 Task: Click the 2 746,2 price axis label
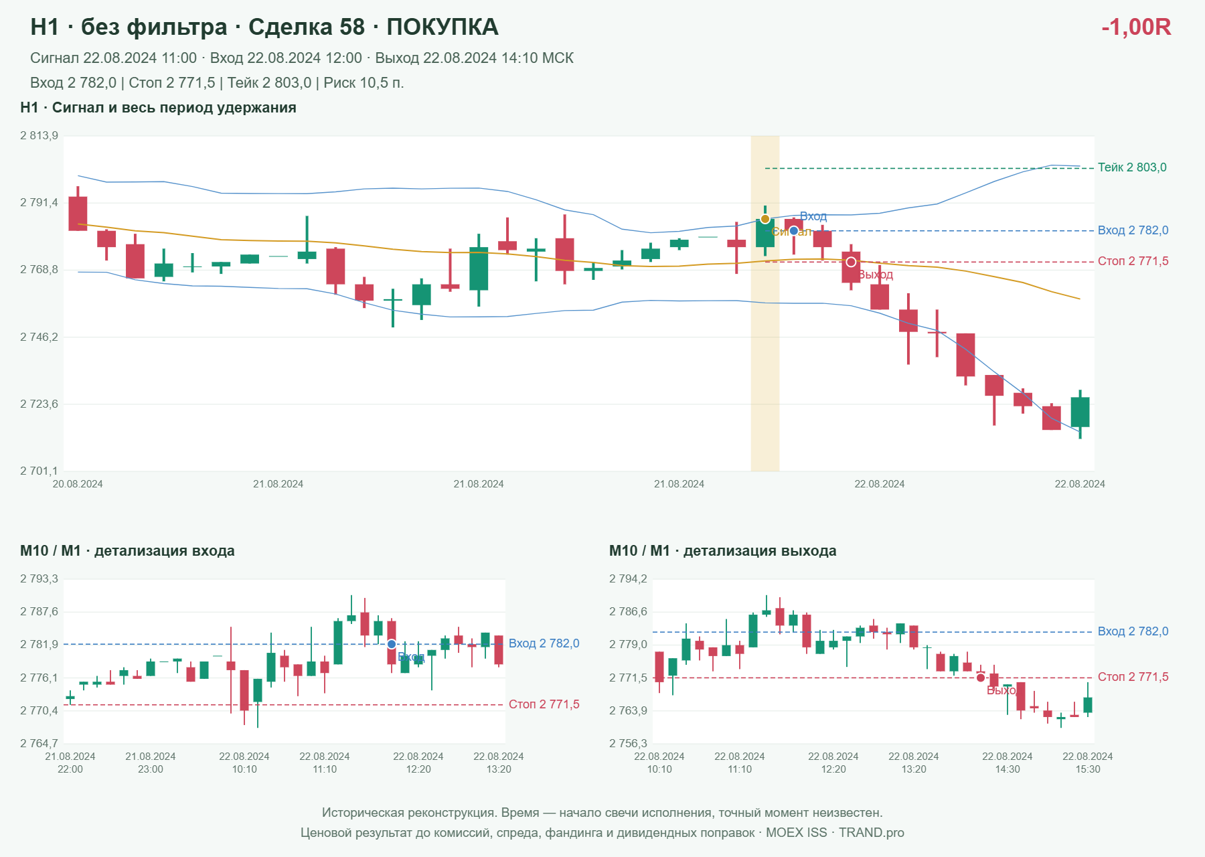tap(39, 337)
